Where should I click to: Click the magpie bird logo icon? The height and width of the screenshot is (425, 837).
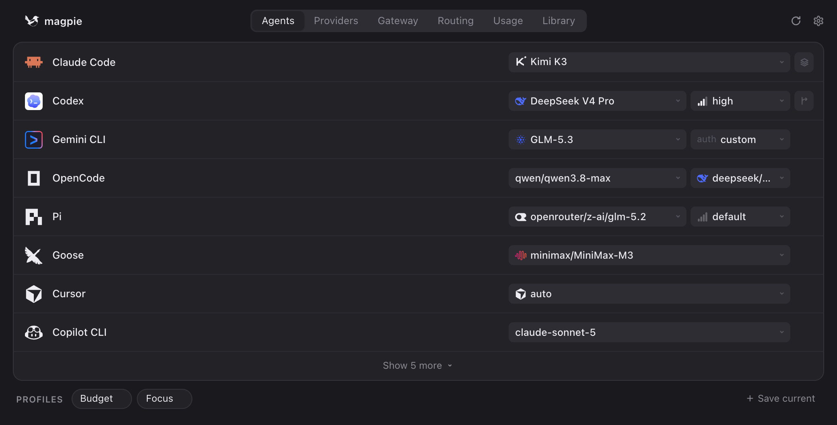pyautogui.click(x=32, y=20)
